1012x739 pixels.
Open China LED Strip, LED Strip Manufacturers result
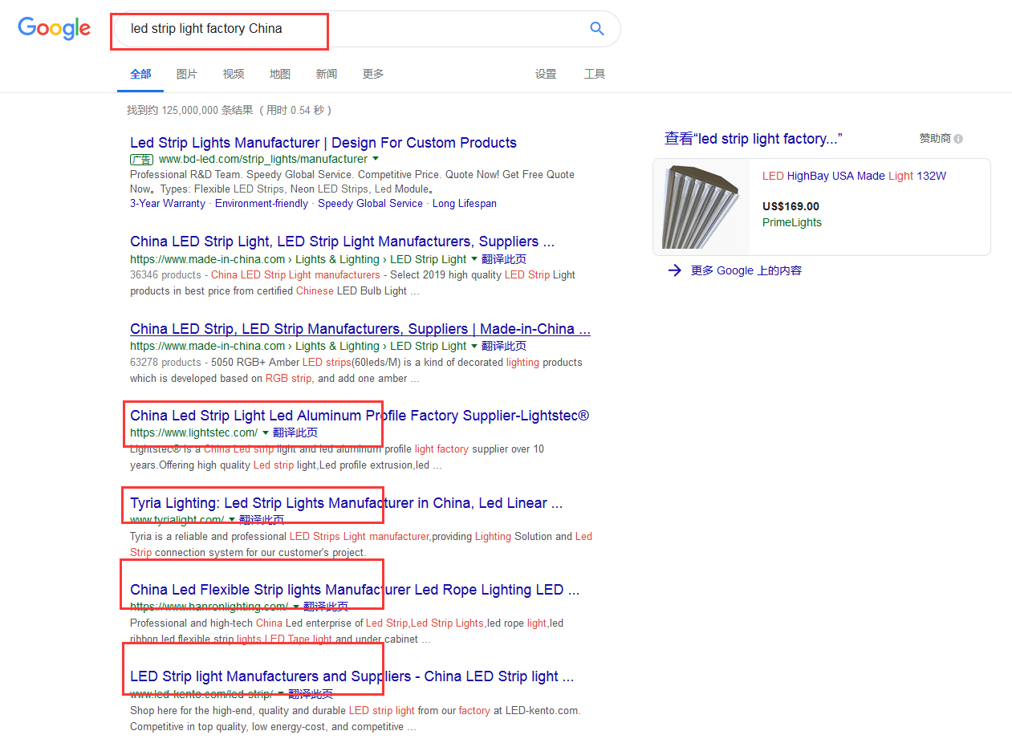pos(360,329)
